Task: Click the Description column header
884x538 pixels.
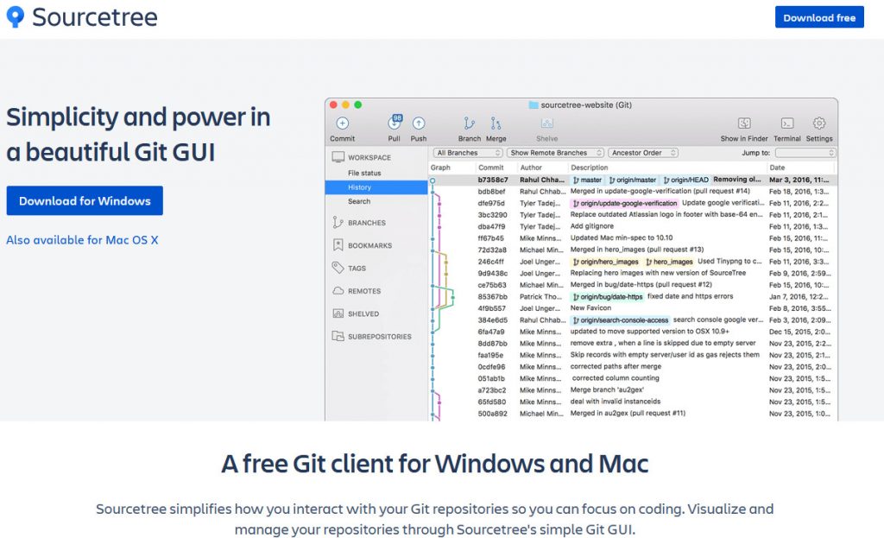Action: [x=589, y=168]
